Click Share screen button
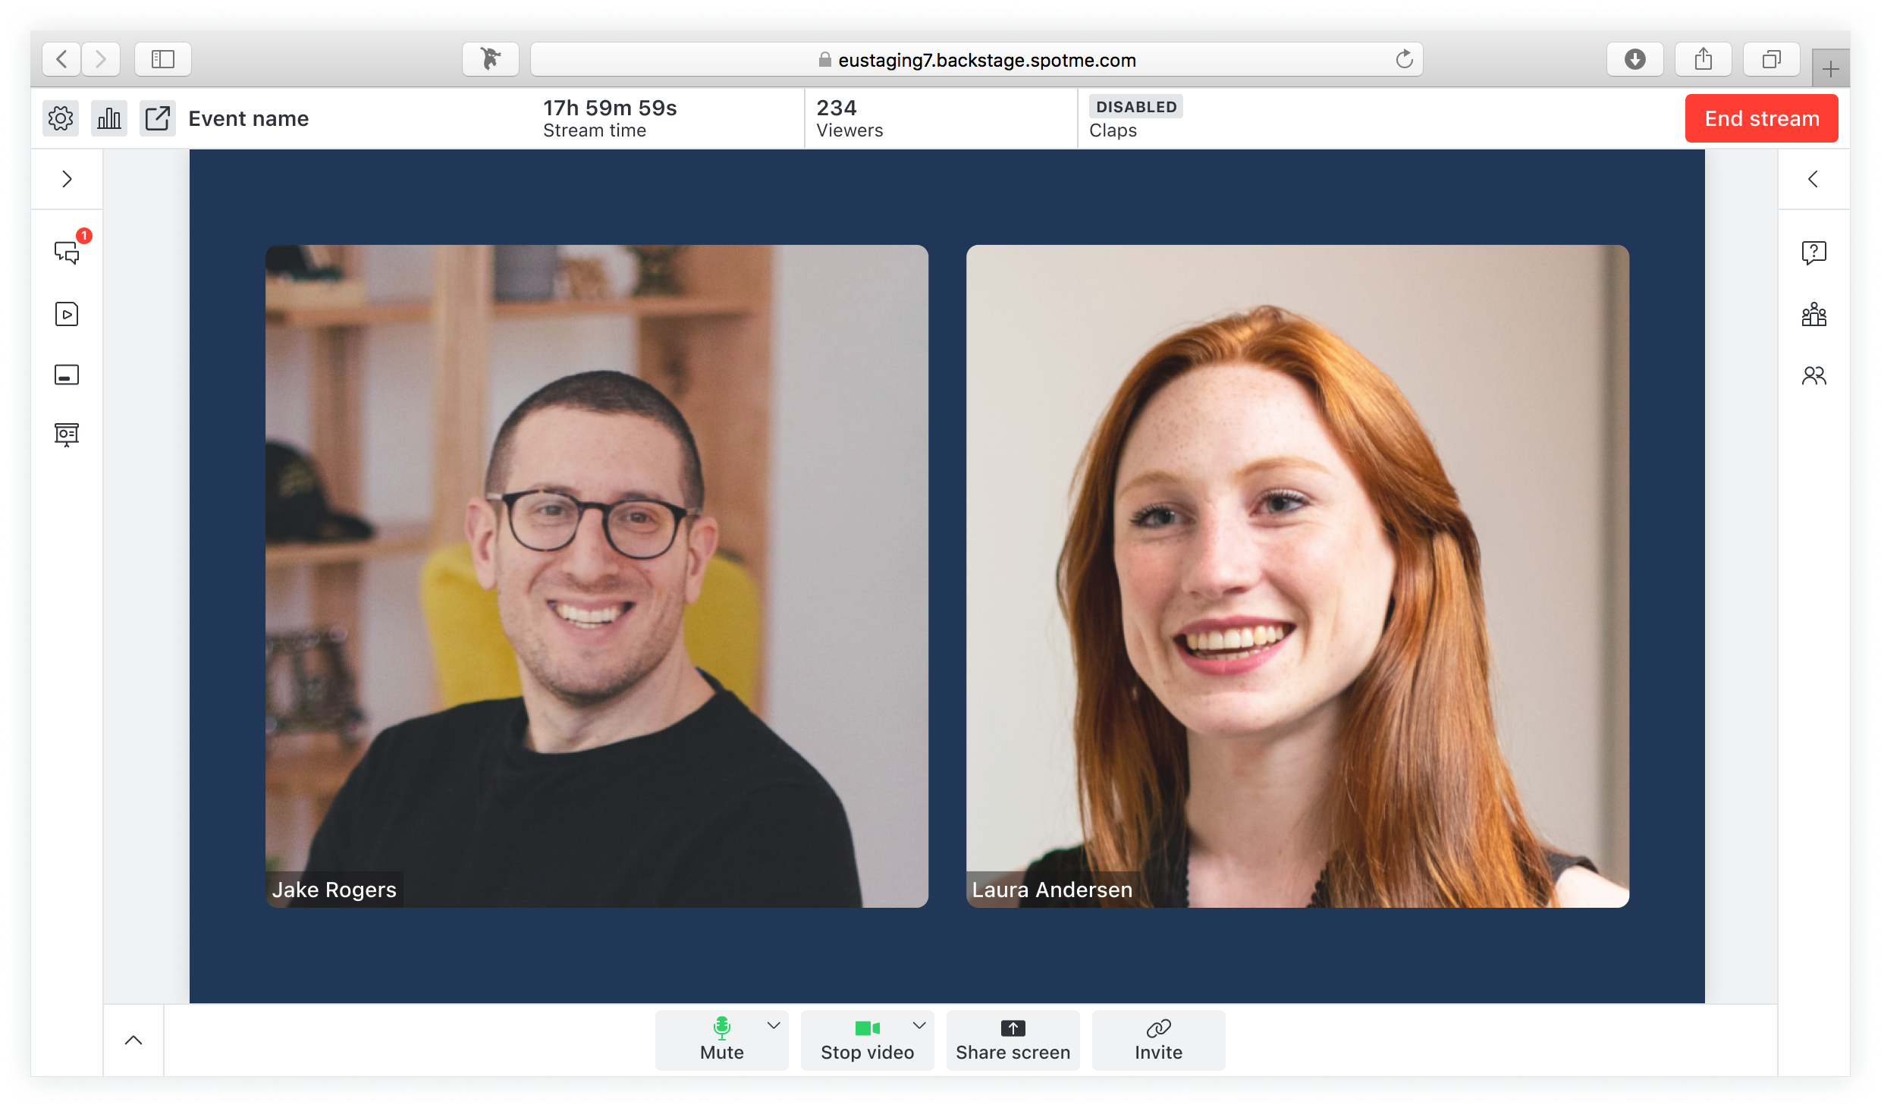This screenshot has width=1881, height=1108. (1013, 1040)
